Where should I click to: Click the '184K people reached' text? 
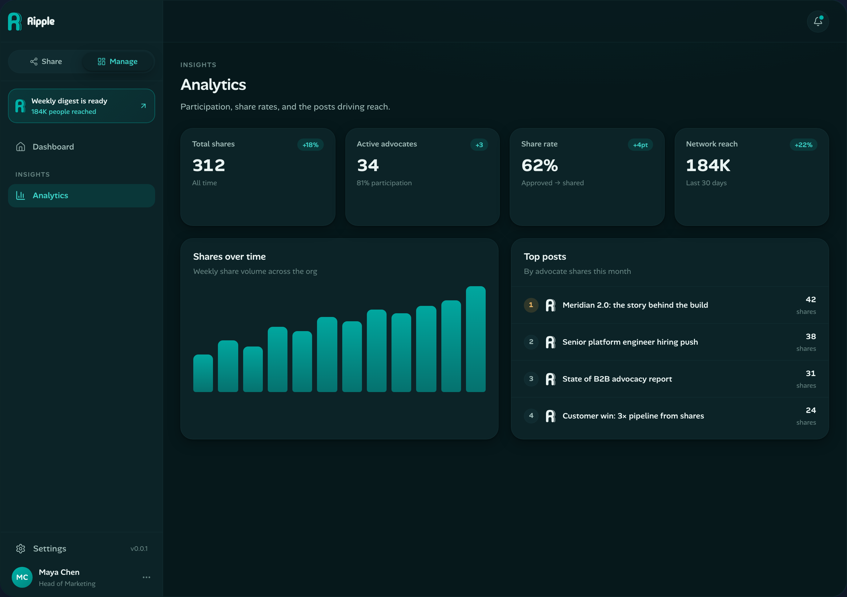click(64, 112)
